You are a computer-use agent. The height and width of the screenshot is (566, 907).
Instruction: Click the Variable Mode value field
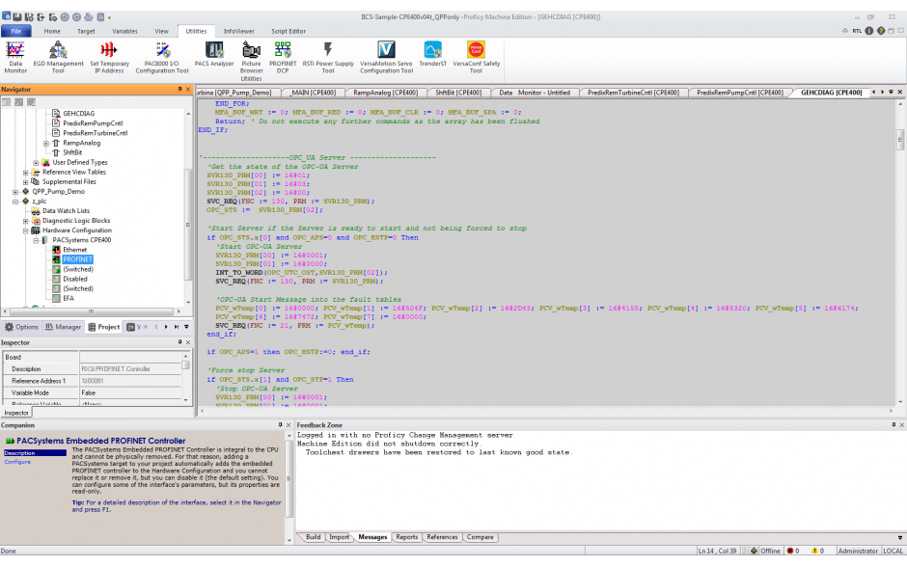click(130, 392)
